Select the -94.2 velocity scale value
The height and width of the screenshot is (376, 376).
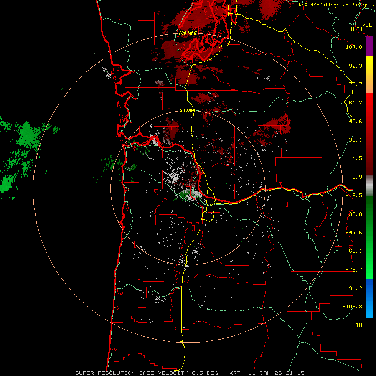[354, 288]
